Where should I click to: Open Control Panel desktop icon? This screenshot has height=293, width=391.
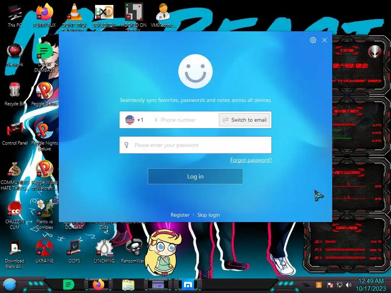pyautogui.click(x=15, y=134)
